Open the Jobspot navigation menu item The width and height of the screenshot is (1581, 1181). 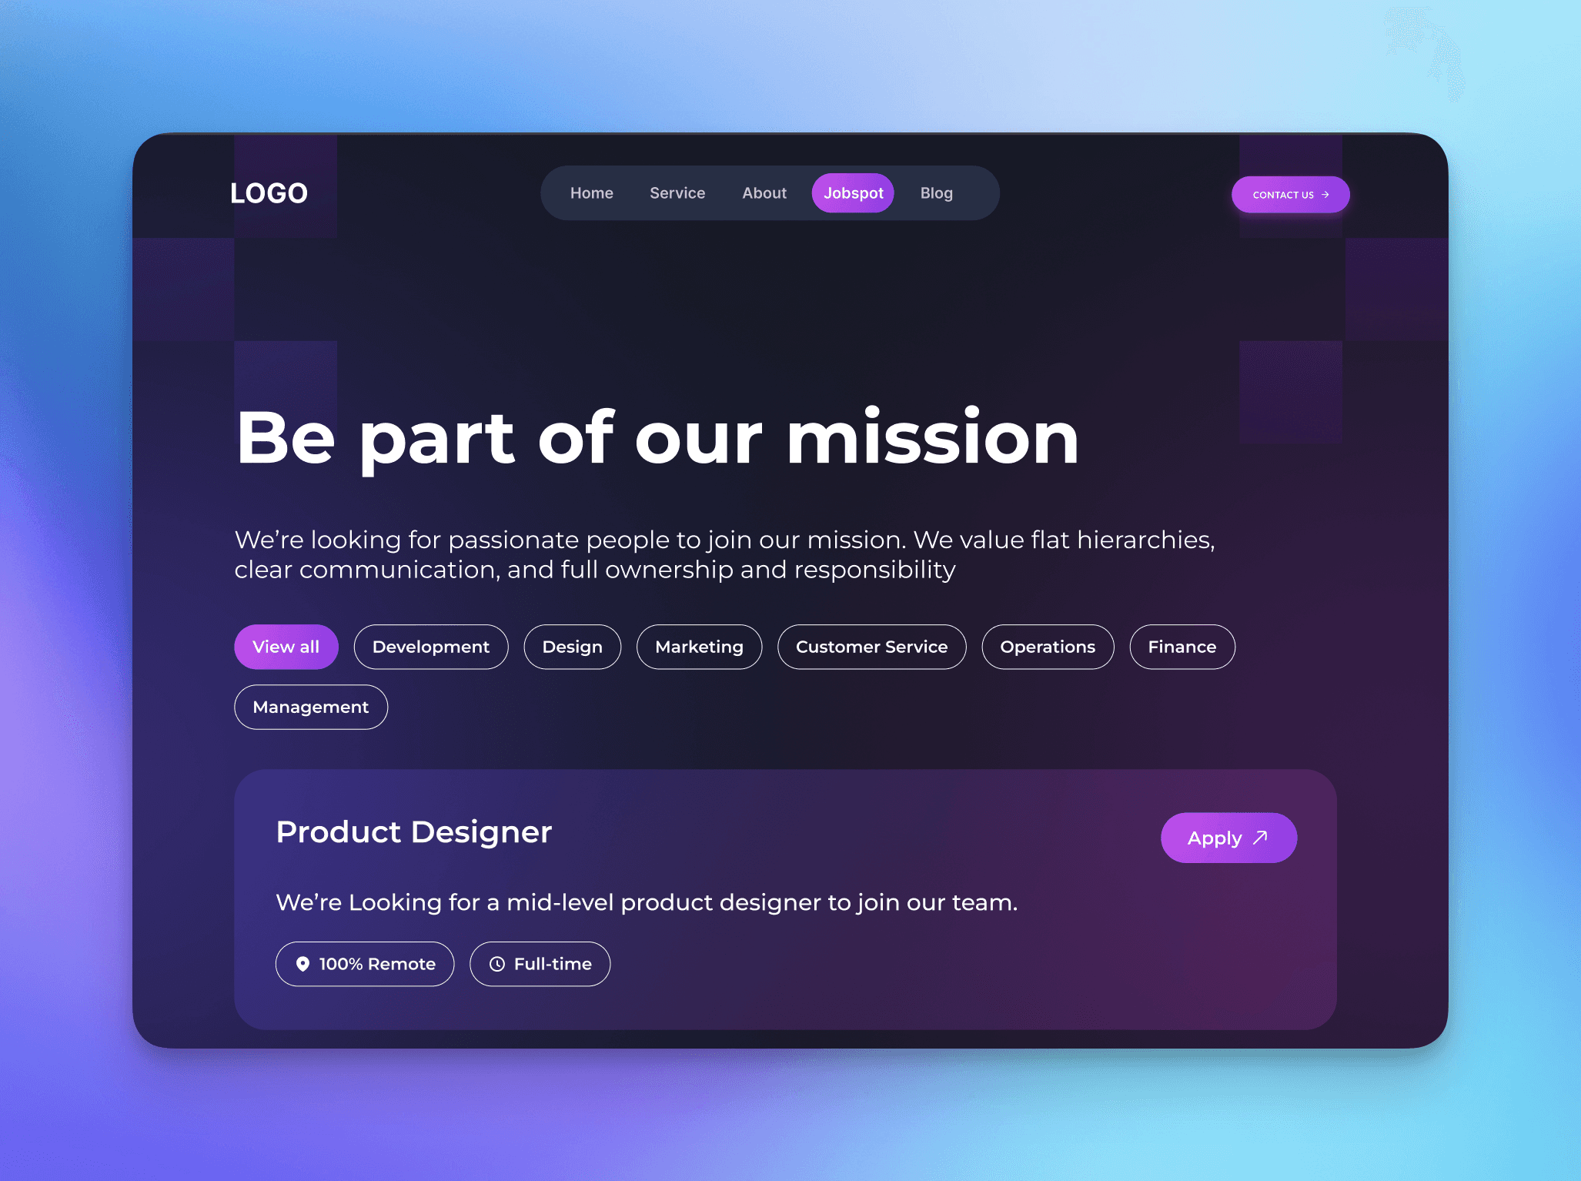click(x=853, y=192)
